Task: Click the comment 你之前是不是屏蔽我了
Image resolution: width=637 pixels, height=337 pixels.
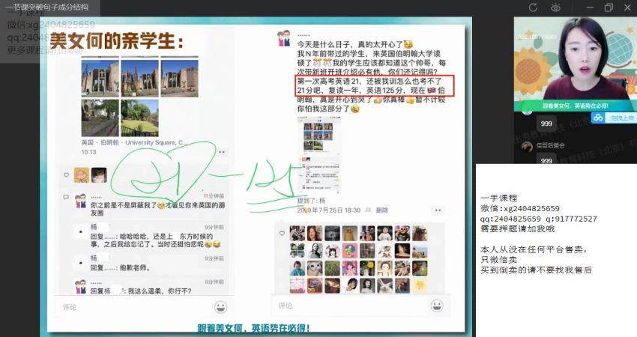Action: [157, 209]
